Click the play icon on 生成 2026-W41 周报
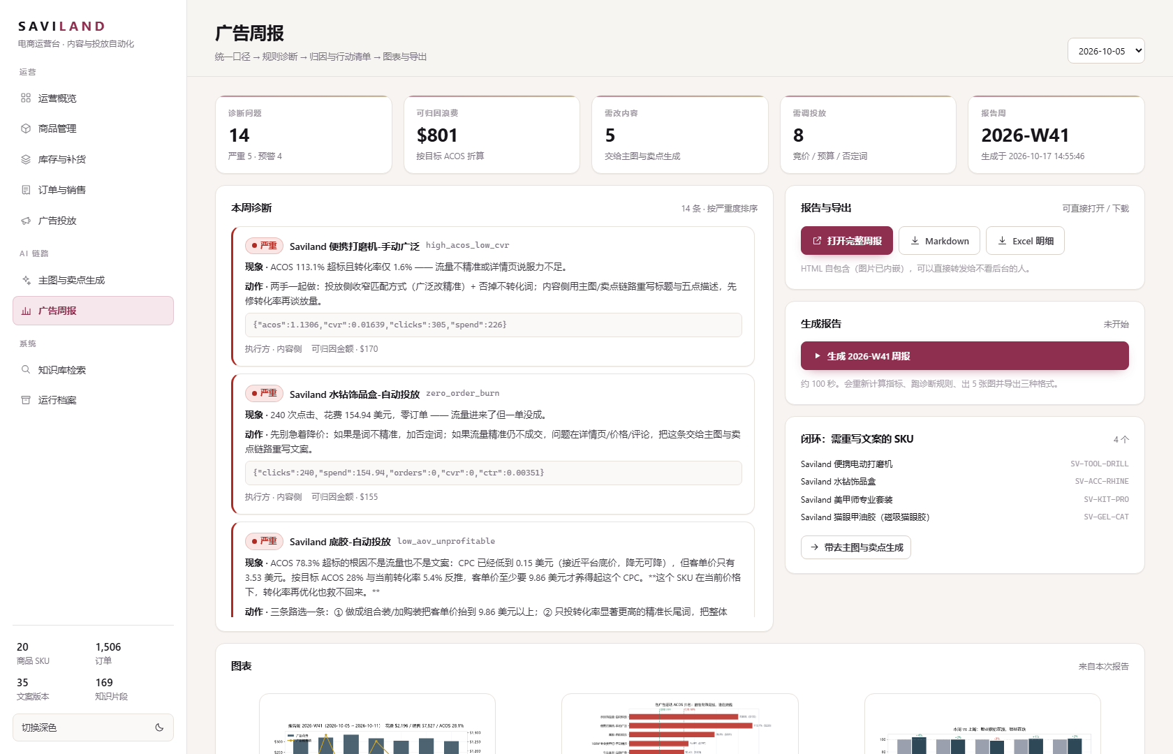The width and height of the screenshot is (1173, 754). tap(817, 356)
